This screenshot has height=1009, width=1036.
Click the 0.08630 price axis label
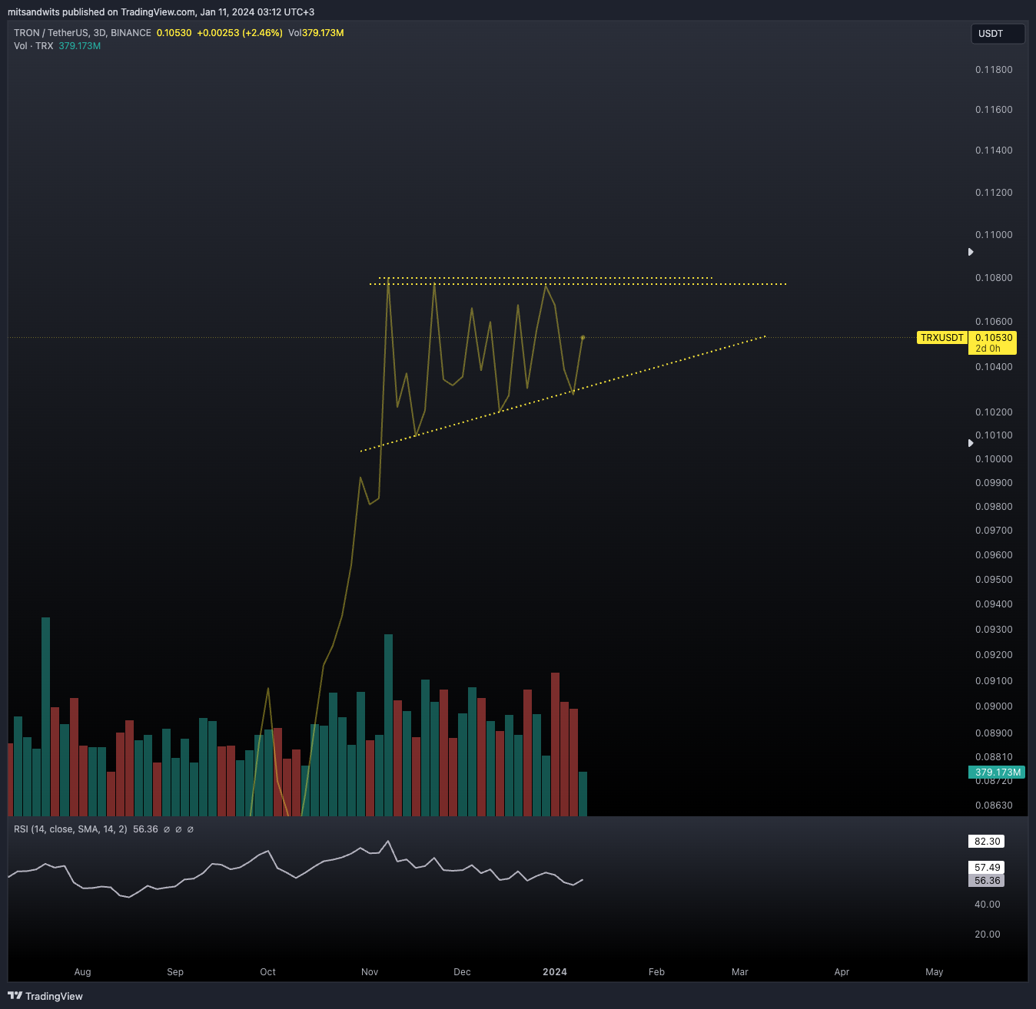994,806
